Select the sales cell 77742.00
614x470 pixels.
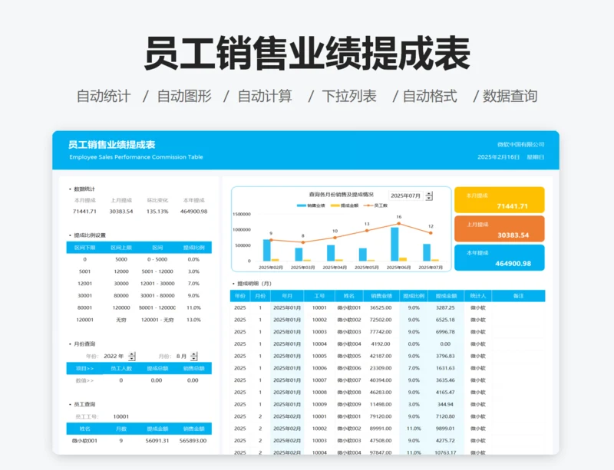381,332
